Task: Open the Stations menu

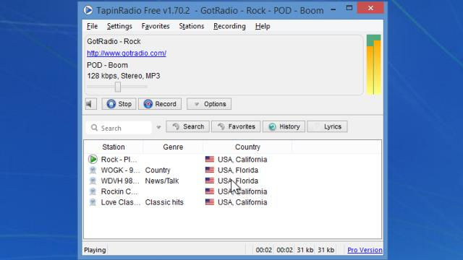Action: click(191, 26)
